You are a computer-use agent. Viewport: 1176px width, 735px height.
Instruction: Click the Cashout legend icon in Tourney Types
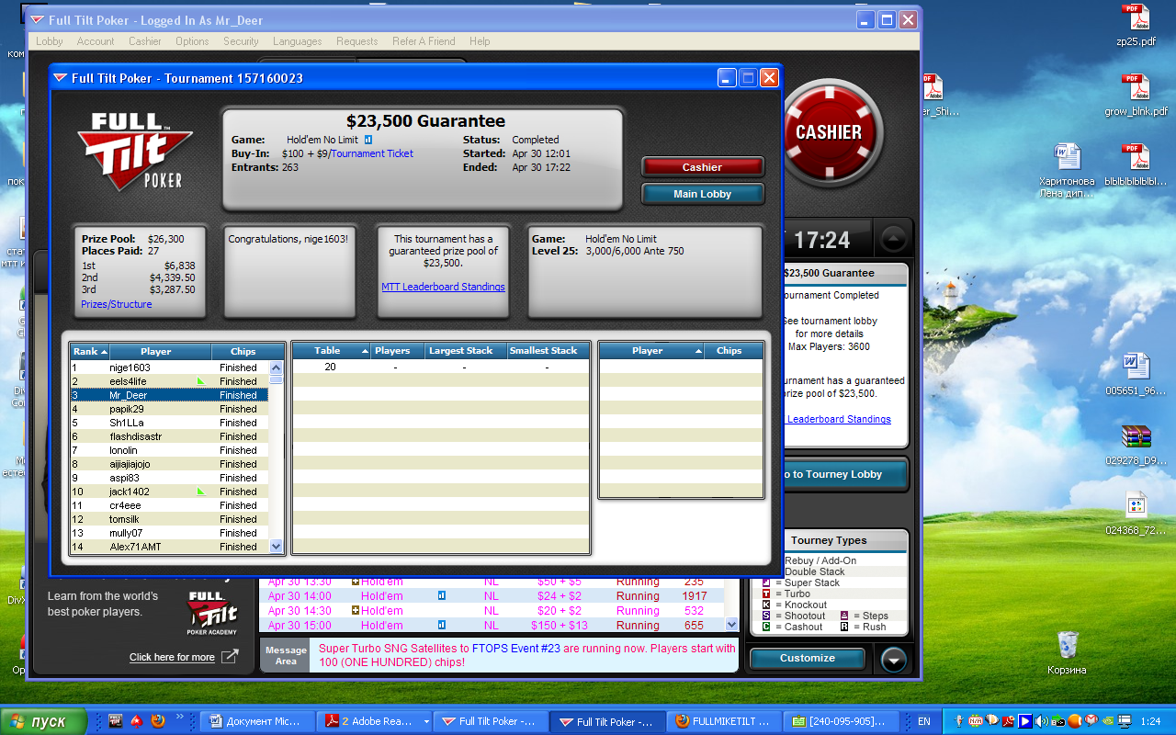tap(766, 627)
